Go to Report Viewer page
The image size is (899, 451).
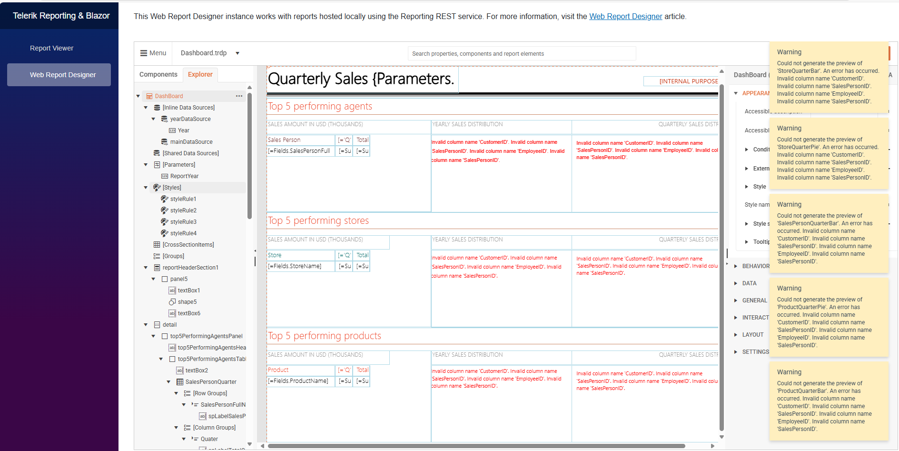[51, 48]
